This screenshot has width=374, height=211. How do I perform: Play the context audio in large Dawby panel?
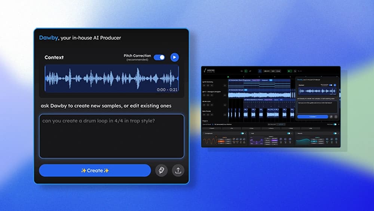175,57
